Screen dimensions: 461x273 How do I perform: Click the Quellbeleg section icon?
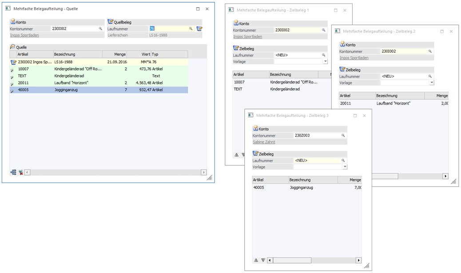(110, 22)
